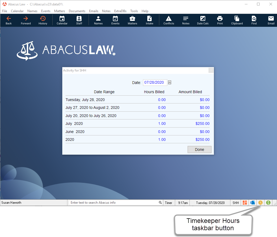Open the Emails menu
The image size is (277, 237).
point(94,11)
